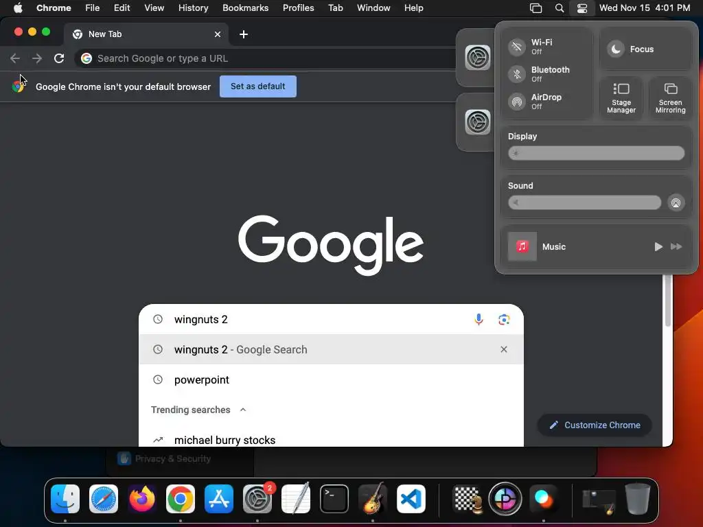The height and width of the screenshot is (527, 703).
Task: Select michael burry stocks trending search
Action: (x=331, y=439)
